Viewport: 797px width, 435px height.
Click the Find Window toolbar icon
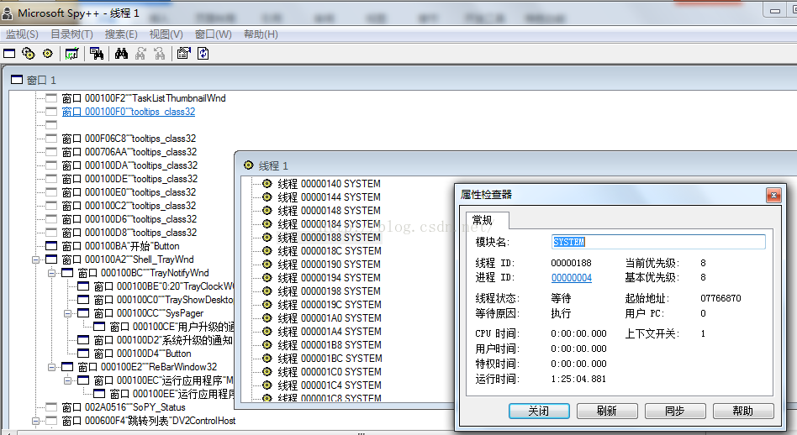tap(97, 53)
